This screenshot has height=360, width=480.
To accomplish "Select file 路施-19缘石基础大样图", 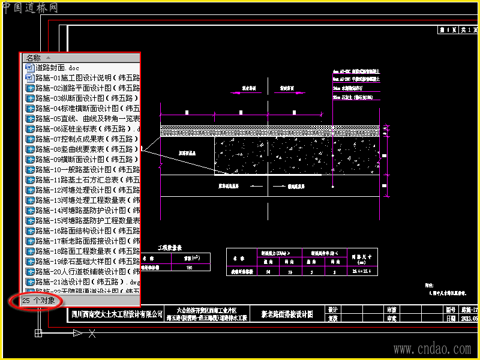I will click(x=82, y=262).
